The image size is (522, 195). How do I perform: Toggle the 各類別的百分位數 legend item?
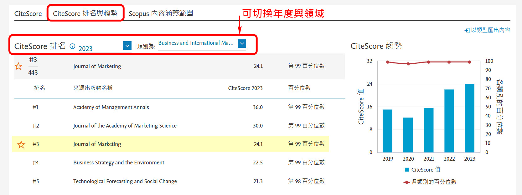click(430, 182)
